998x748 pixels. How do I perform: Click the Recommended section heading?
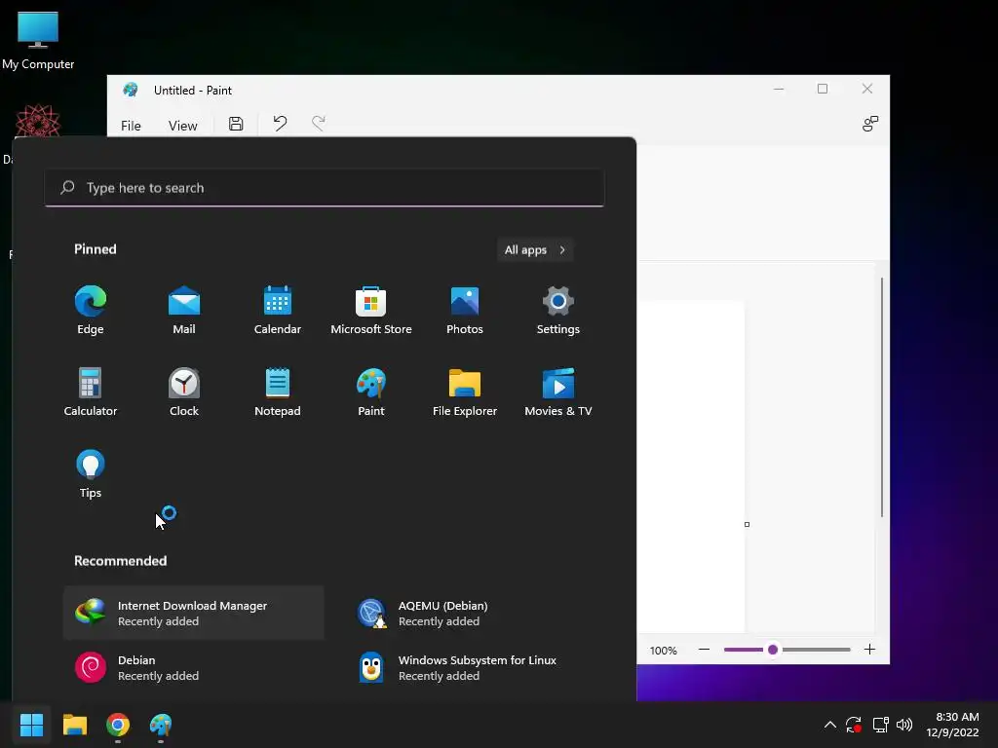pos(120,561)
